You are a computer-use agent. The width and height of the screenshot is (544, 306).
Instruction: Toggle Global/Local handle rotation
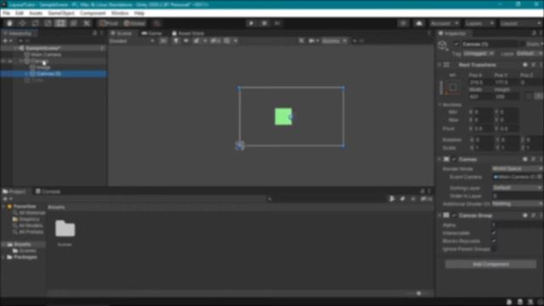pos(134,23)
